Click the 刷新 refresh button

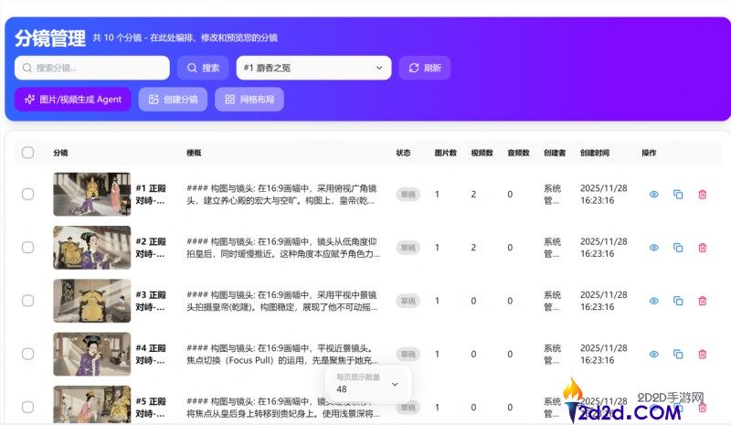click(x=425, y=69)
